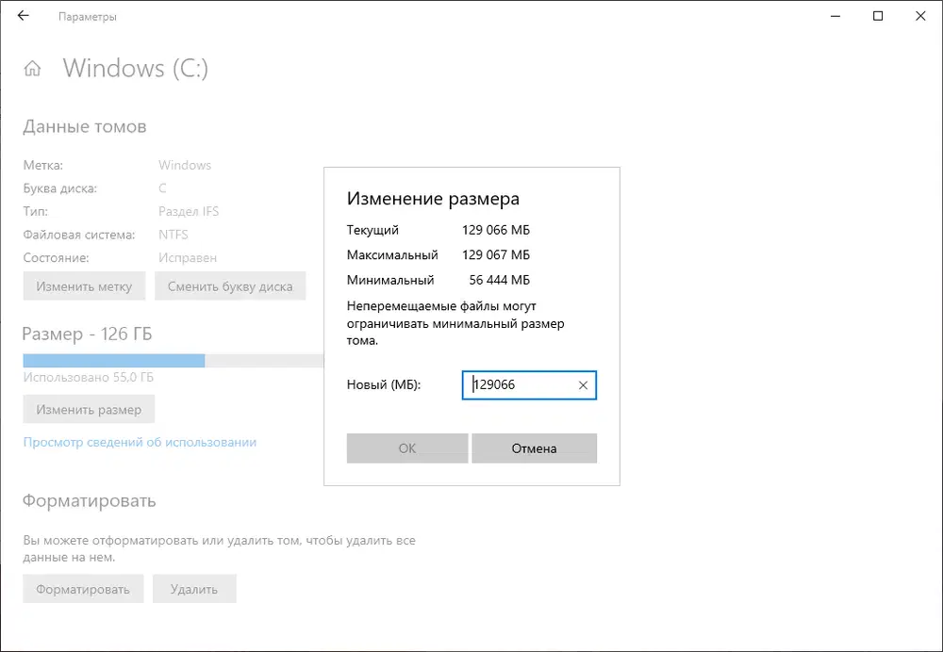Click the Форматировать section heading
Screen dimensions: 943x652
pyautogui.click(x=89, y=500)
